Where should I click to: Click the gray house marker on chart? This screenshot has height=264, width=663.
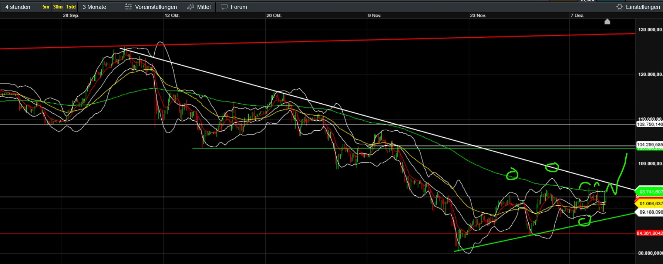(607, 21)
